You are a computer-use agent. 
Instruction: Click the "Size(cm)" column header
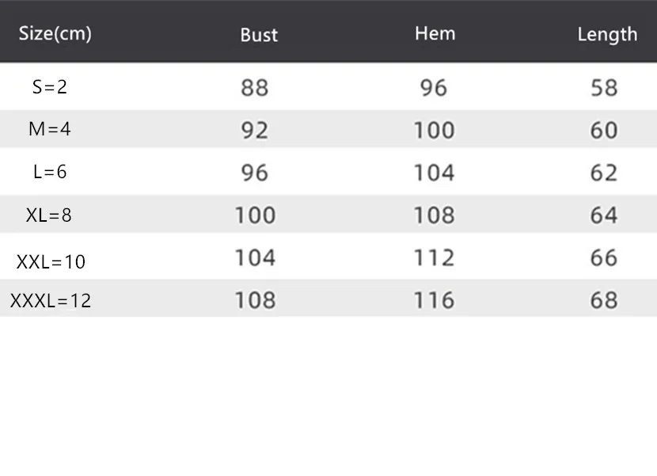pos(55,34)
